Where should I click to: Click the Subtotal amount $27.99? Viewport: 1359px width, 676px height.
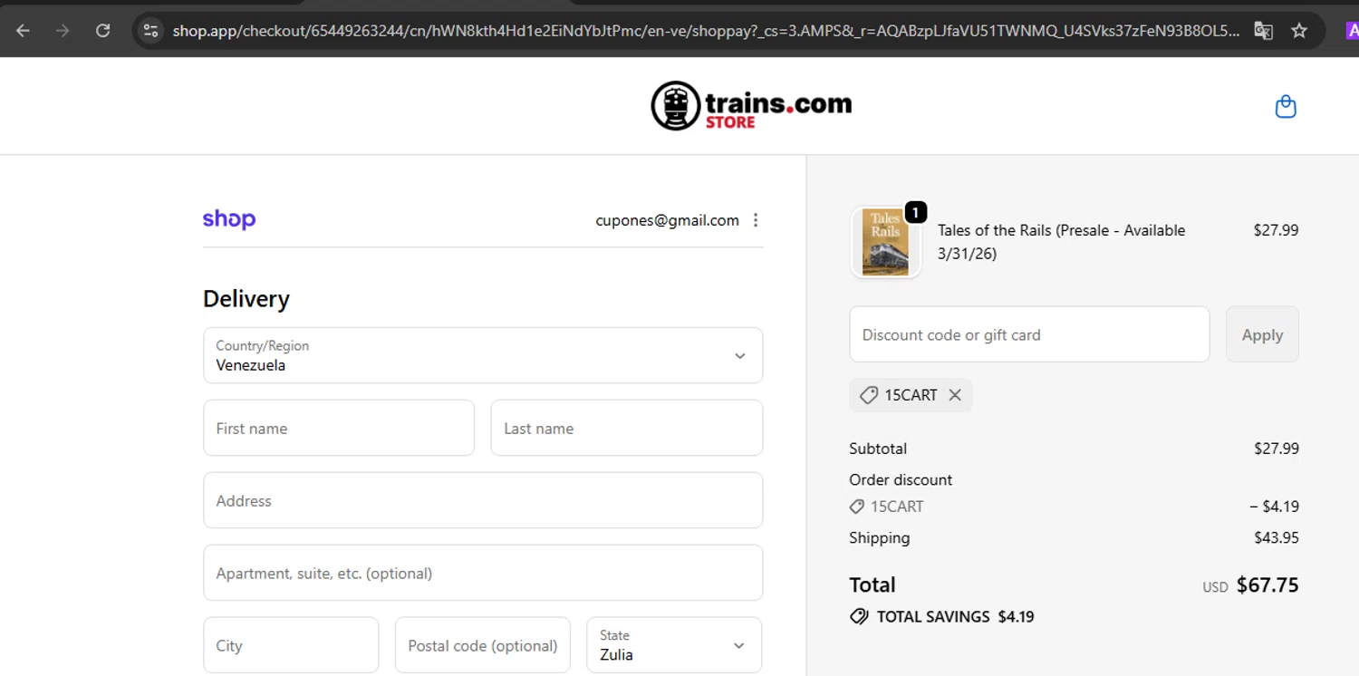pos(1276,449)
